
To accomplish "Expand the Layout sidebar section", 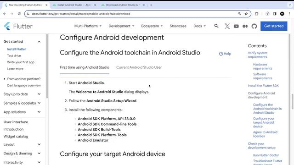I will pyautogui.click(x=22, y=144).
